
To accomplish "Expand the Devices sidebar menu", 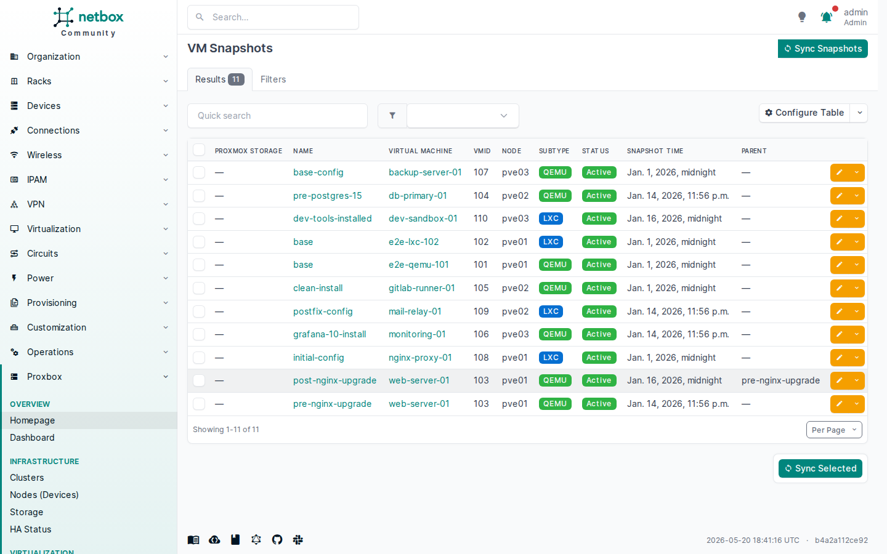I will click(x=89, y=106).
